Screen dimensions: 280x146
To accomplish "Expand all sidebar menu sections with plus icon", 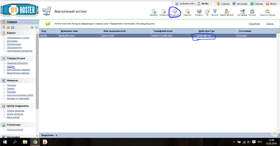I will [x=32, y=27].
